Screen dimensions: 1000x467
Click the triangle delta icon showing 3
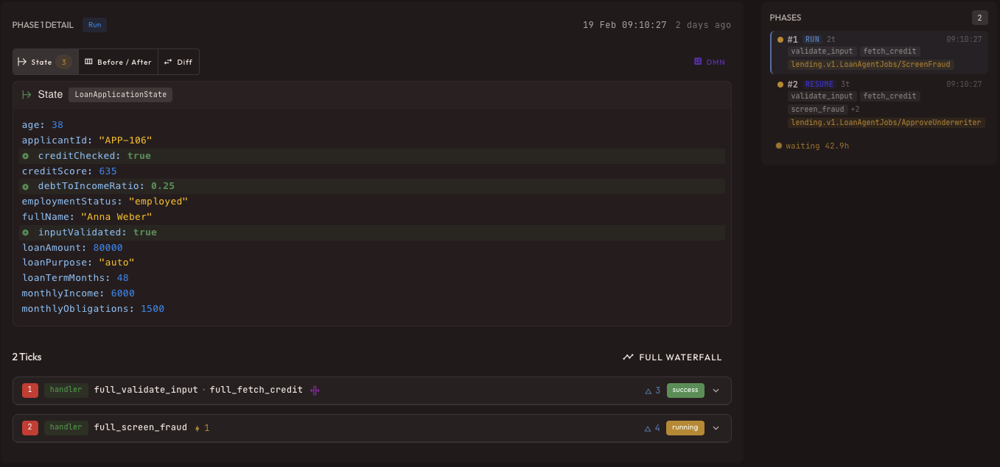pos(647,390)
